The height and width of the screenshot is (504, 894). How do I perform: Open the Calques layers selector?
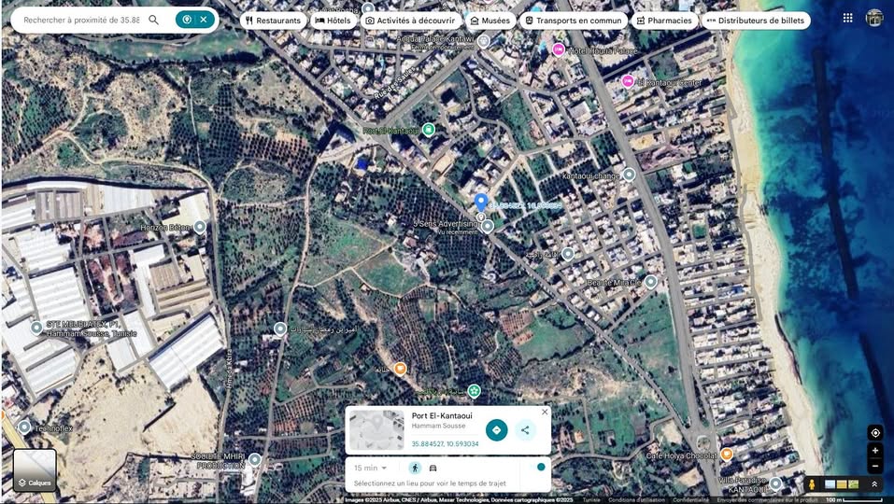point(35,470)
